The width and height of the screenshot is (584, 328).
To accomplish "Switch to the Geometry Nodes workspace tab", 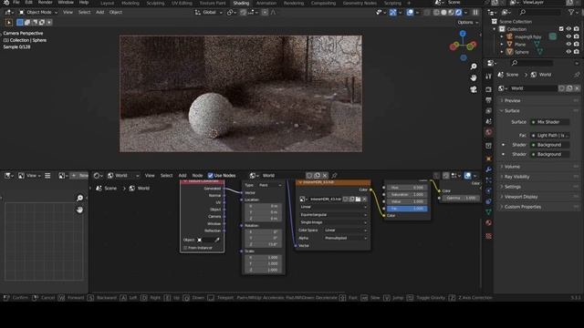I will click(x=360, y=3).
